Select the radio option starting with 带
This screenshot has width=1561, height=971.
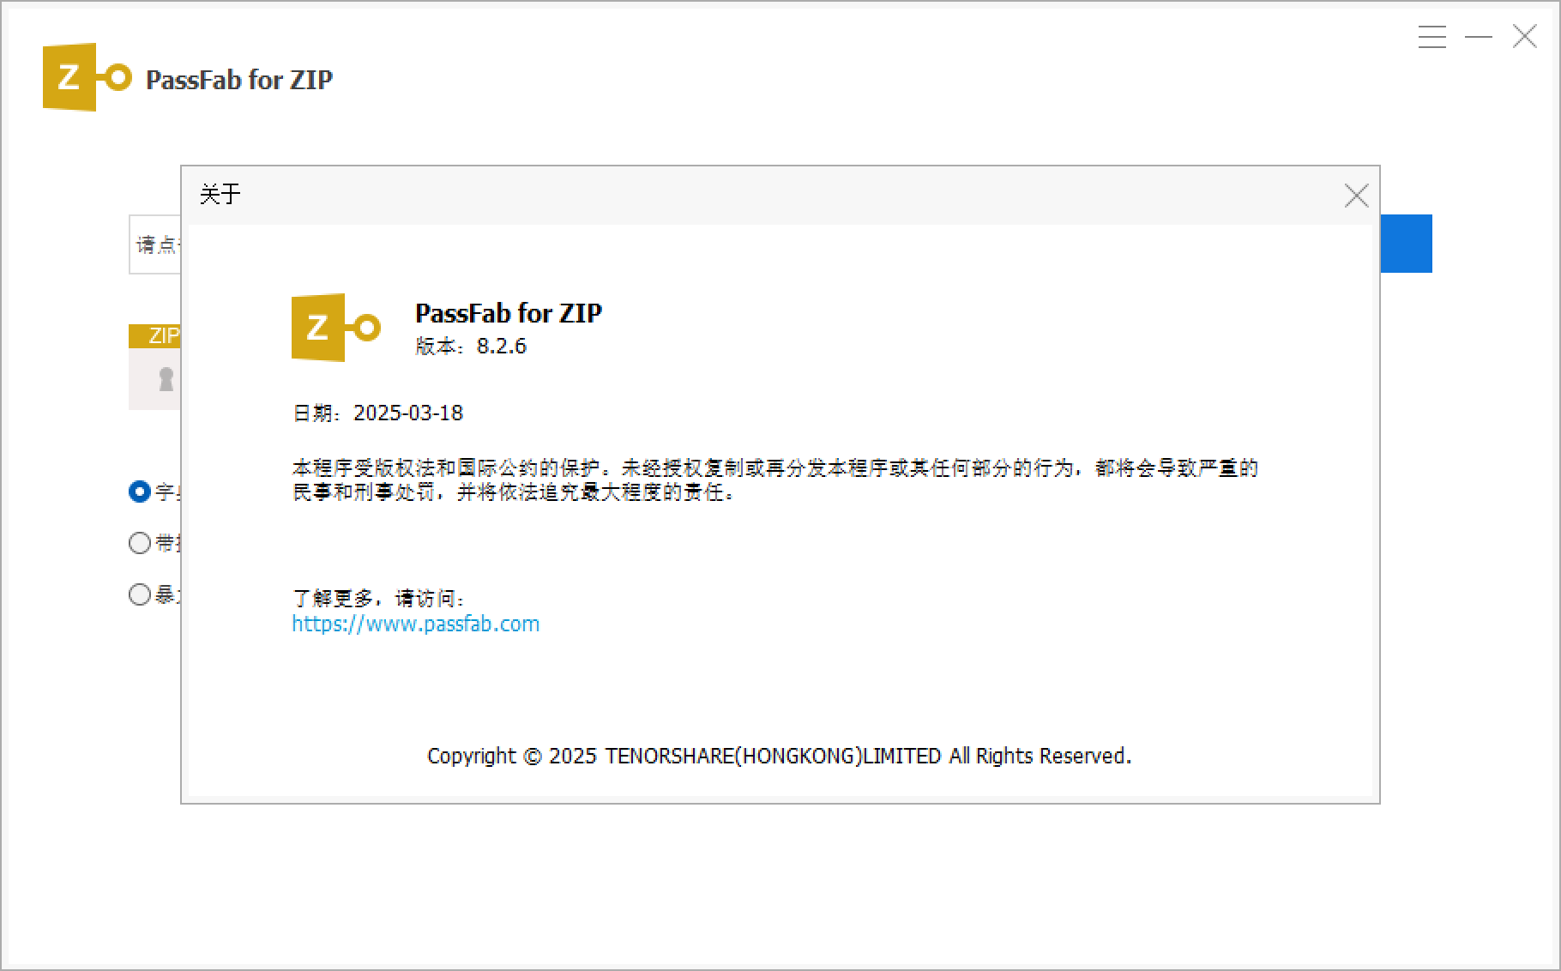[140, 543]
